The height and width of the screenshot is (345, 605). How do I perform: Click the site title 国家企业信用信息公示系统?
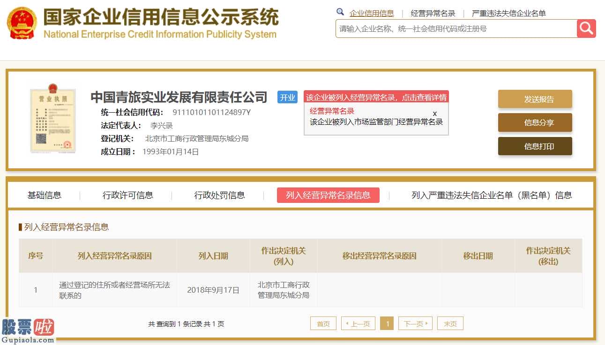[161, 17]
